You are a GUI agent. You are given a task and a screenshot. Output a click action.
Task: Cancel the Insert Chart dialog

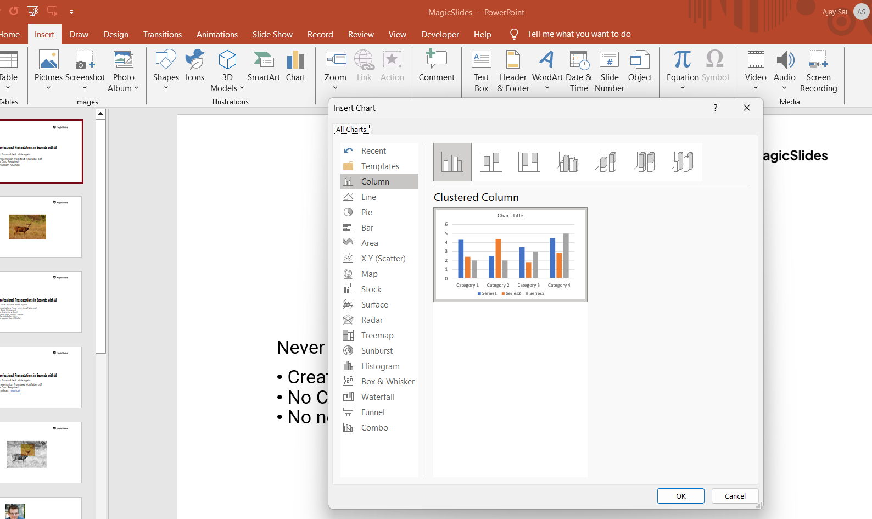tap(735, 496)
